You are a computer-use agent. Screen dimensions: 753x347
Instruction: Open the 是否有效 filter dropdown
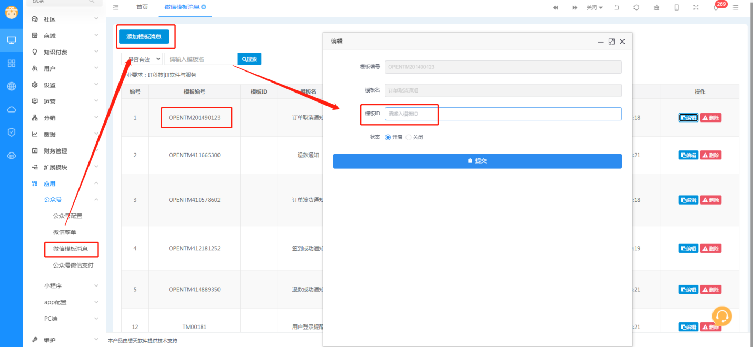[x=142, y=59]
